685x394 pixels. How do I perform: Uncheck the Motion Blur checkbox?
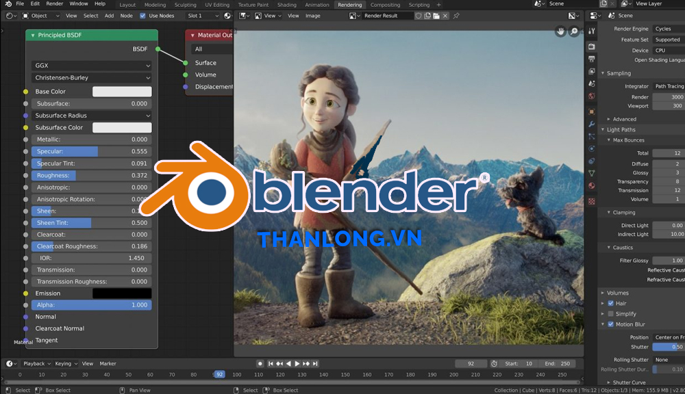(x=611, y=324)
